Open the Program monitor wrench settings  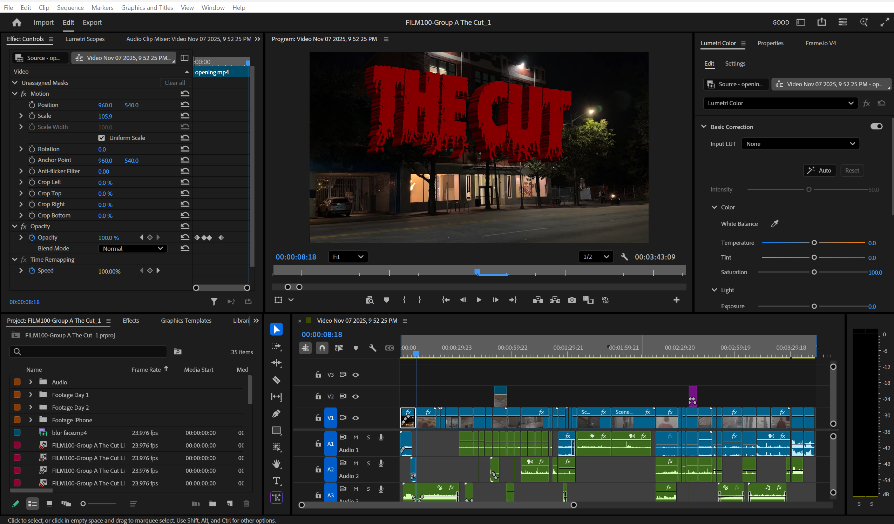624,257
